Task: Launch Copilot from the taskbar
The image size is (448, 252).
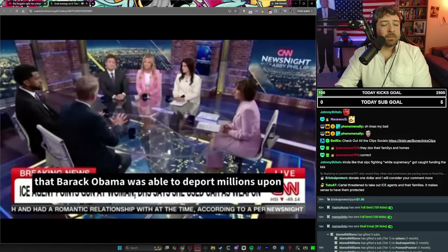Action: 174,248
